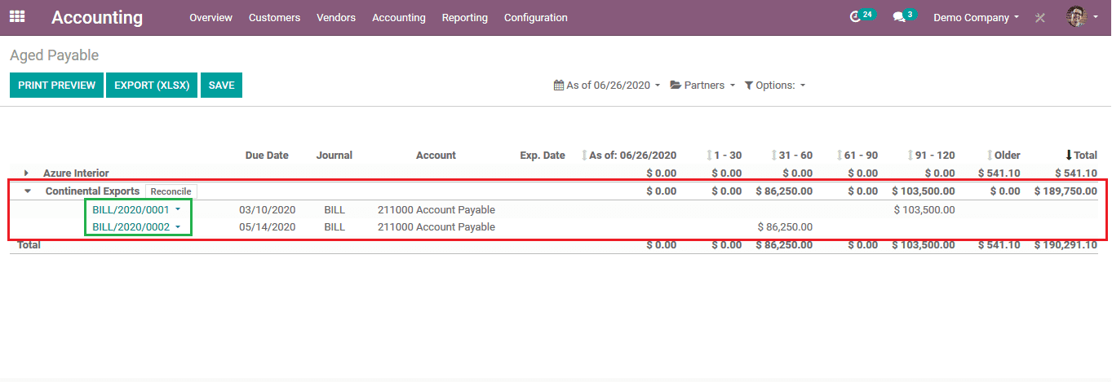This screenshot has width=1112, height=382.
Task: Click the $ 86,250.00 amount in BILL/2020/0002 row
Action: [785, 227]
